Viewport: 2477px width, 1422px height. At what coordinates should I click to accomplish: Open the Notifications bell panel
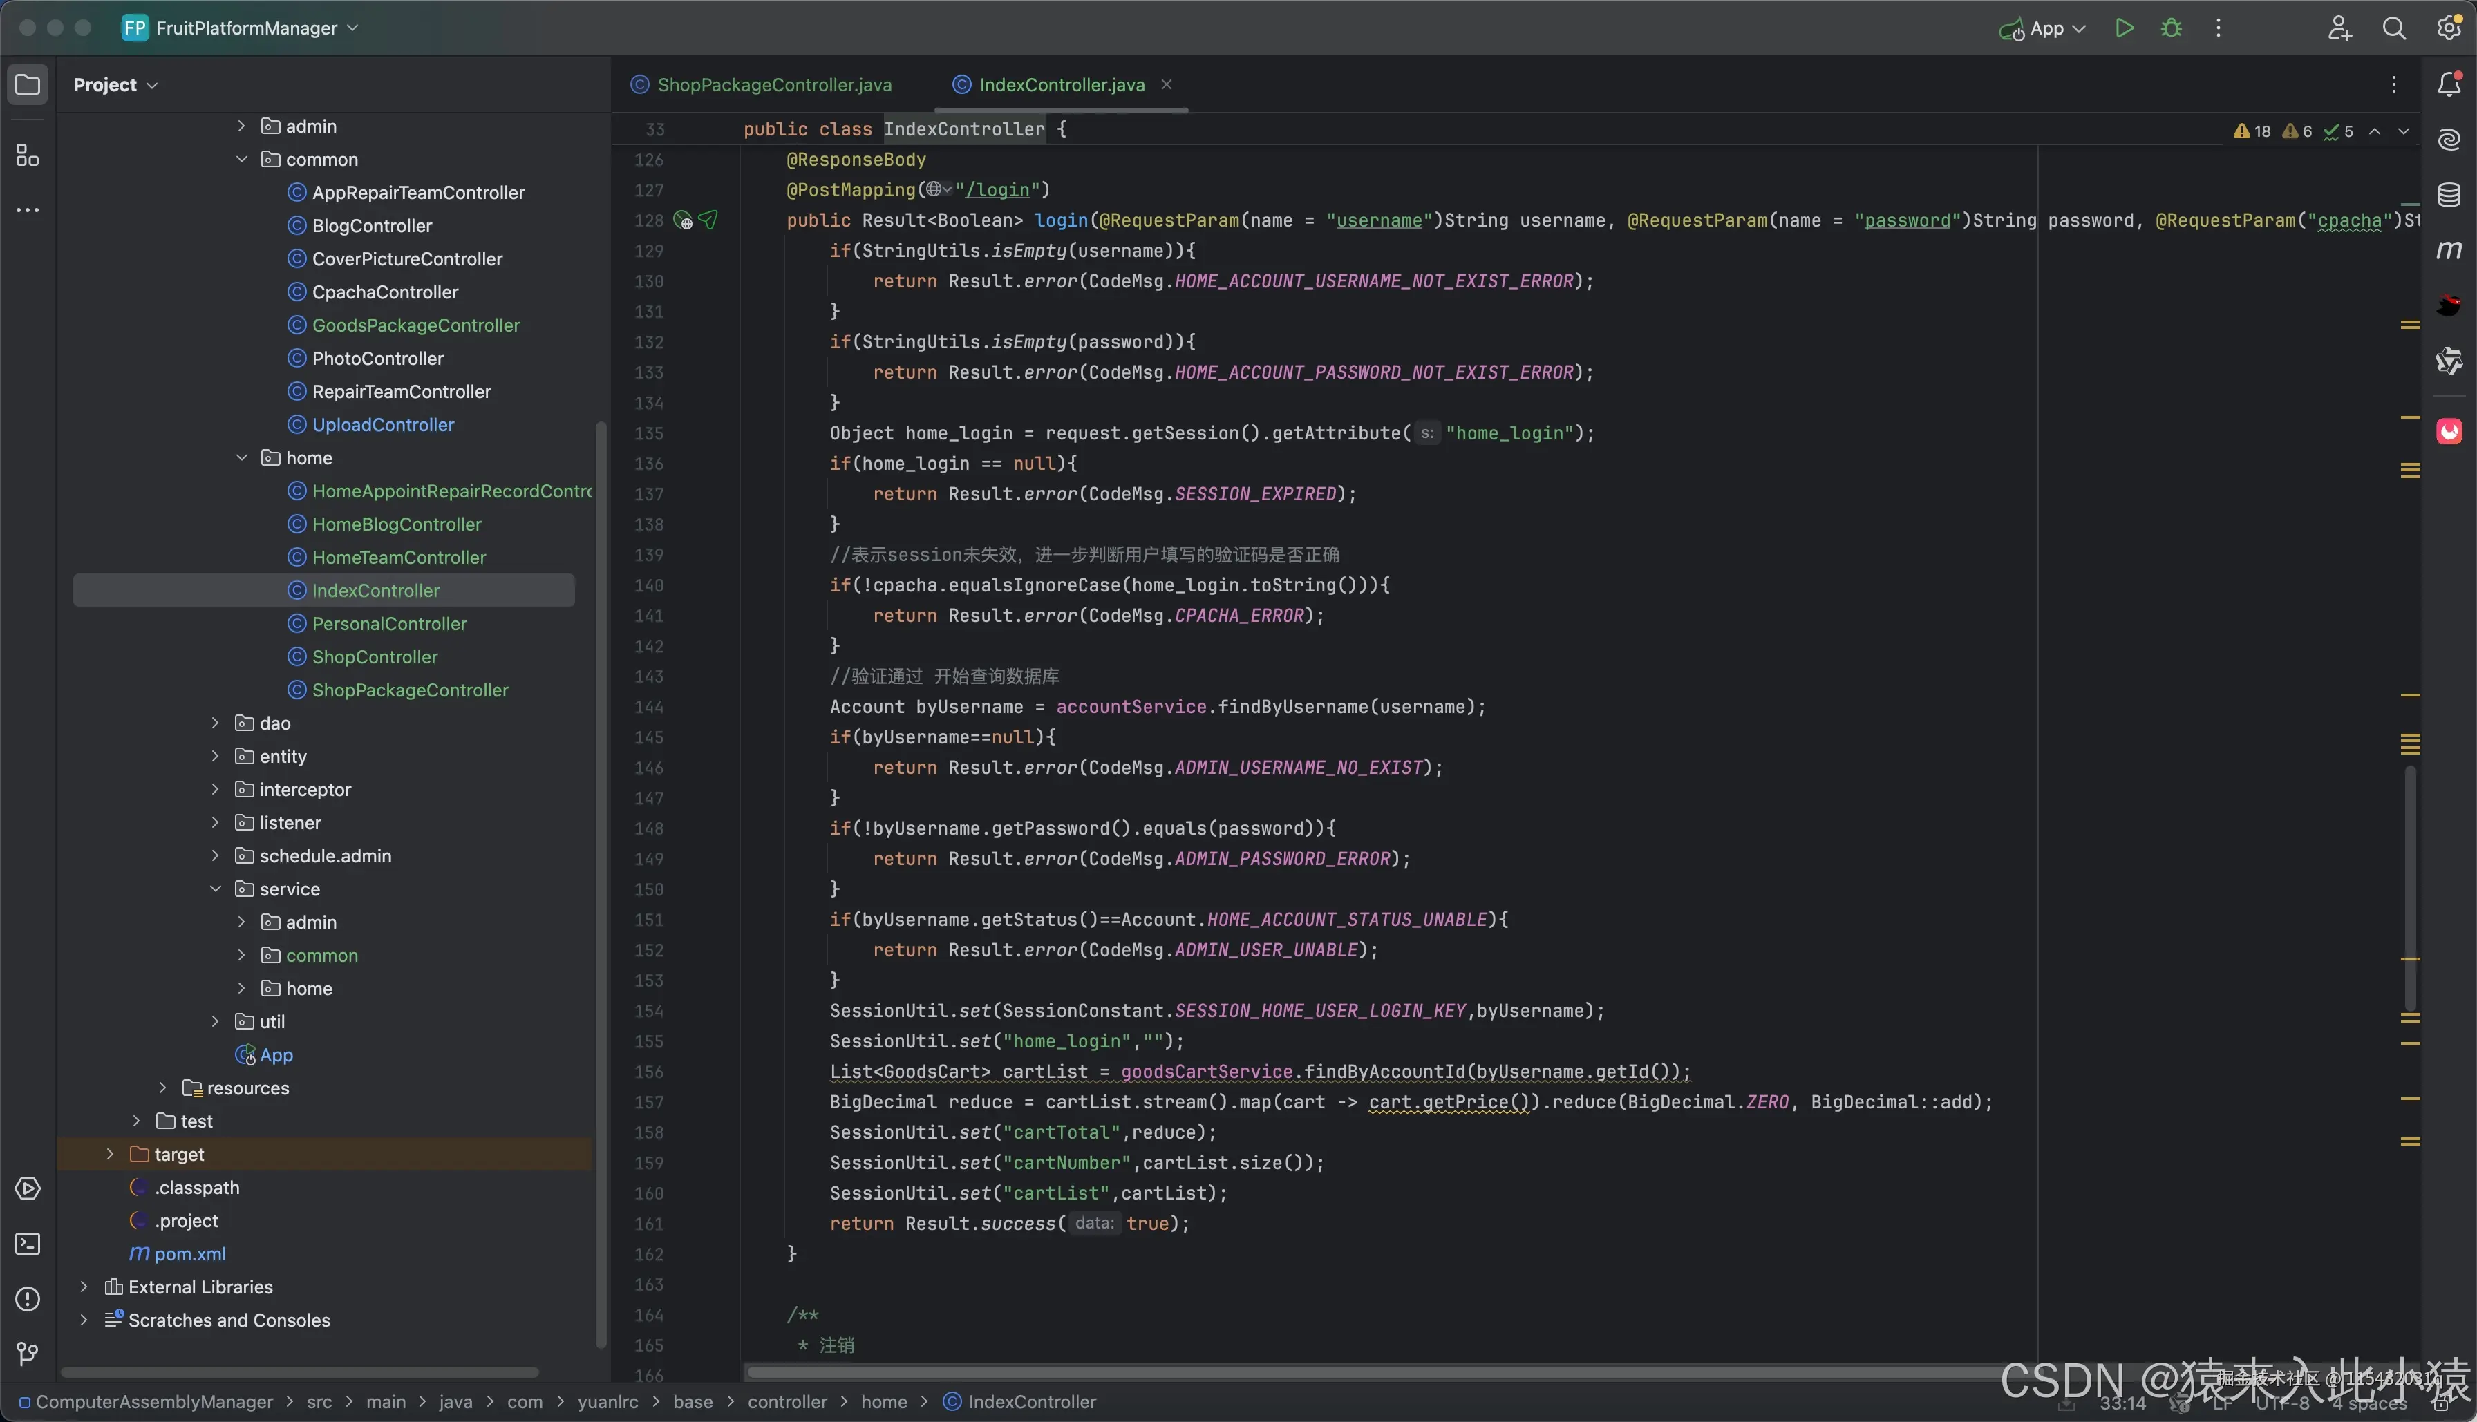[2449, 85]
